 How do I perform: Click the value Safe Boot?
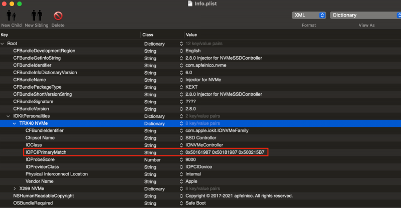click(x=195, y=203)
